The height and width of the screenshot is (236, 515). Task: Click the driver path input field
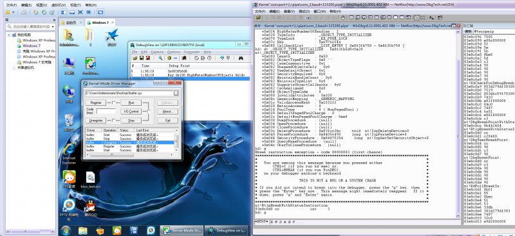pos(129,93)
